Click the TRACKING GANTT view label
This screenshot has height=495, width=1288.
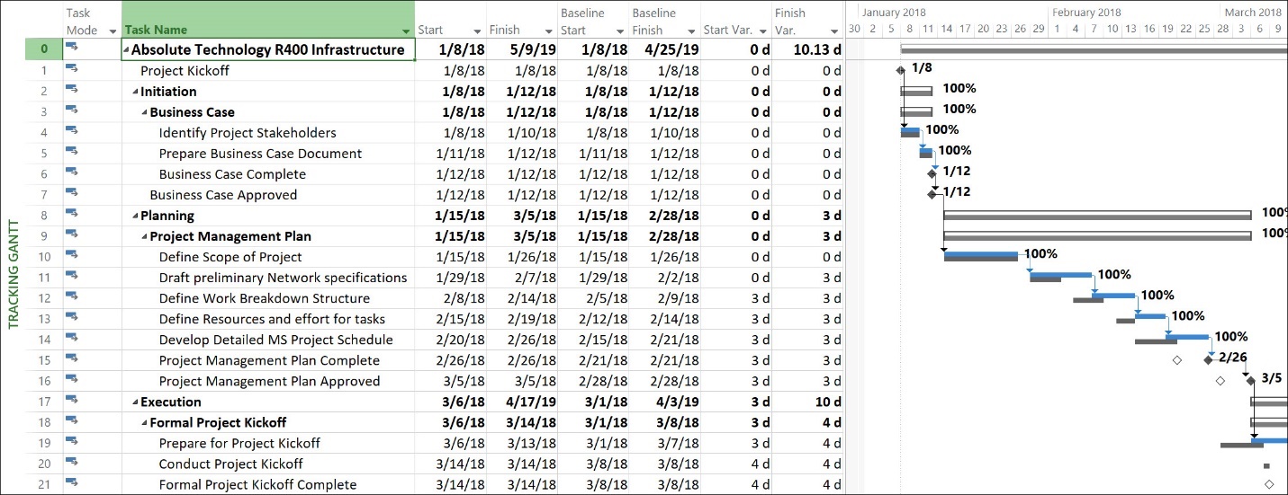14,274
